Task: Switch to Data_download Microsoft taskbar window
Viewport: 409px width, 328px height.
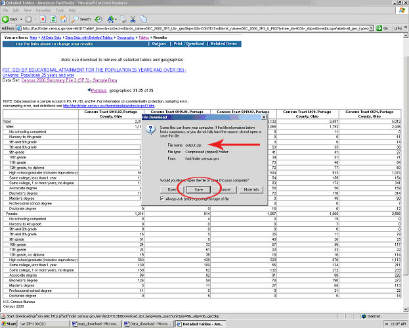Action: pos(148,324)
